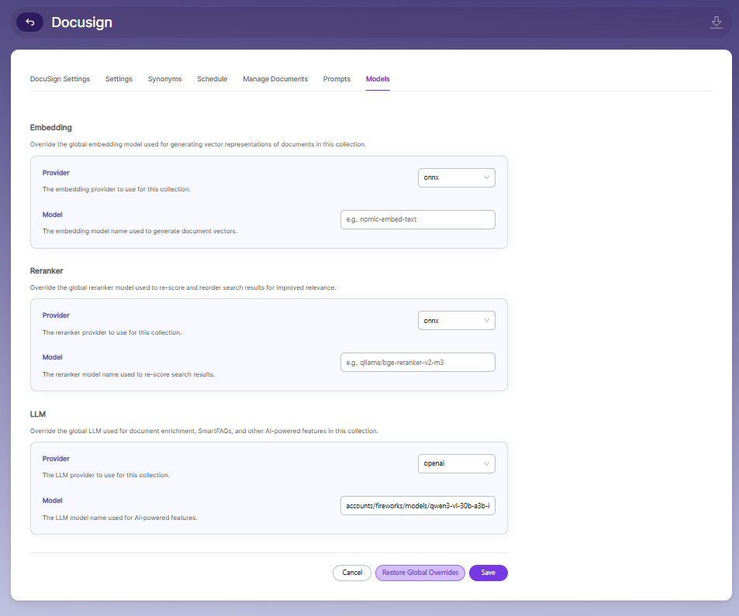Screen dimensions: 739x616
Task: Save the model settings
Action: pyautogui.click(x=489, y=573)
